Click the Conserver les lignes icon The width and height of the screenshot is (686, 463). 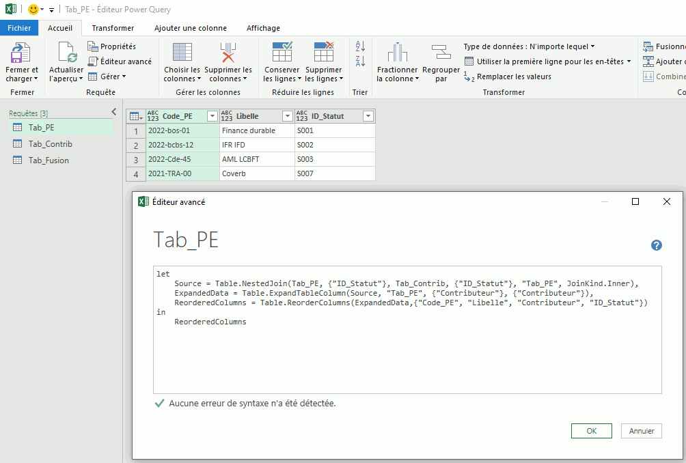282,53
